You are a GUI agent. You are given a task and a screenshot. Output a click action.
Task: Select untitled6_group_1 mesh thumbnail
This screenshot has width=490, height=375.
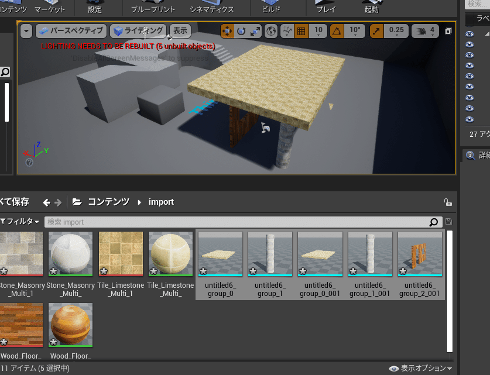[270, 253]
